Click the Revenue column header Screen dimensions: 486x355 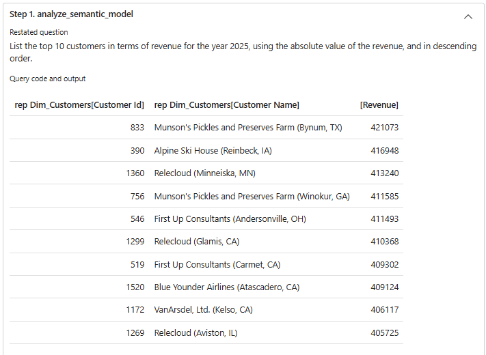pyautogui.click(x=379, y=104)
